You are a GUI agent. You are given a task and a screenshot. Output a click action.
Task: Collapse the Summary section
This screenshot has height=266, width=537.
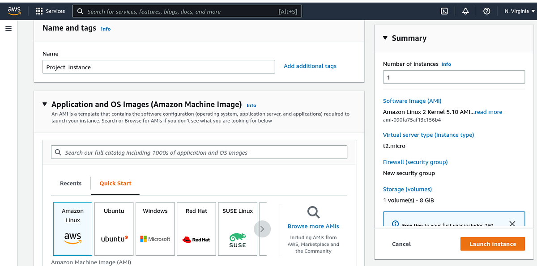[x=385, y=38]
